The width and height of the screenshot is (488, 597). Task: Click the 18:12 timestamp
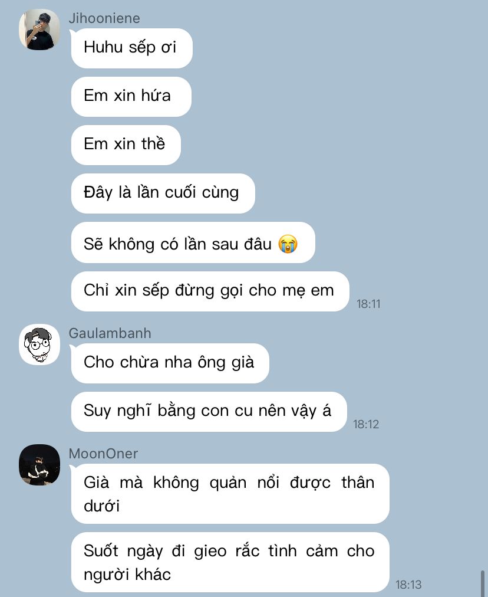tap(366, 424)
